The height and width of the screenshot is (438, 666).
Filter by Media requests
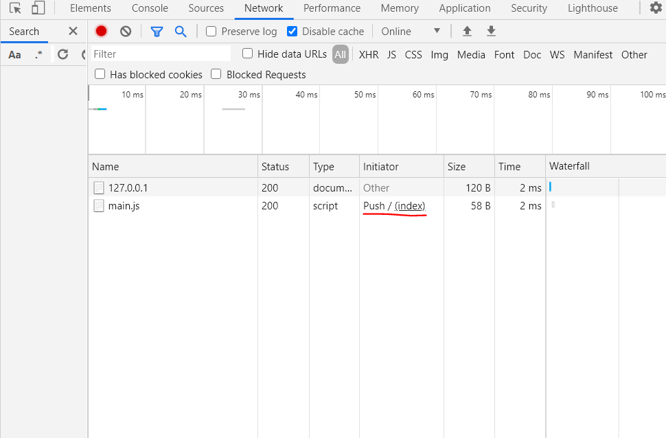click(x=472, y=55)
